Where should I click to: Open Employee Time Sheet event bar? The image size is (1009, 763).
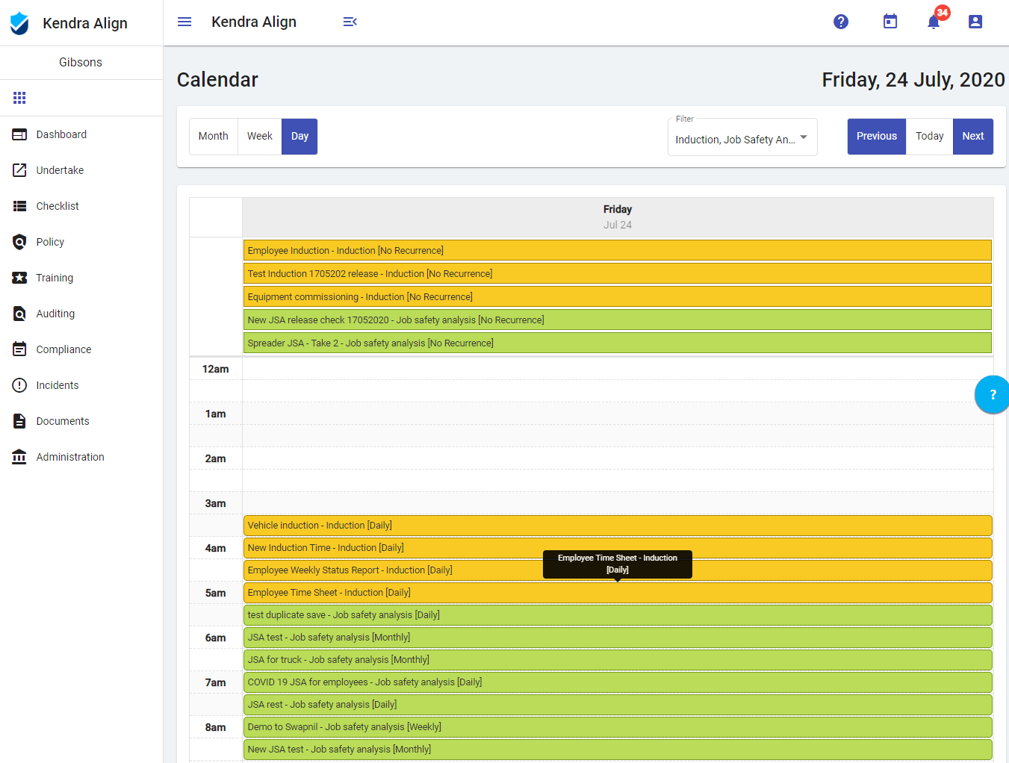pos(618,593)
